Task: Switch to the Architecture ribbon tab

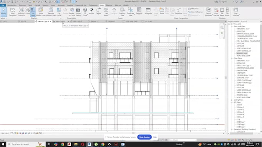Action: (x=12, y=5)
